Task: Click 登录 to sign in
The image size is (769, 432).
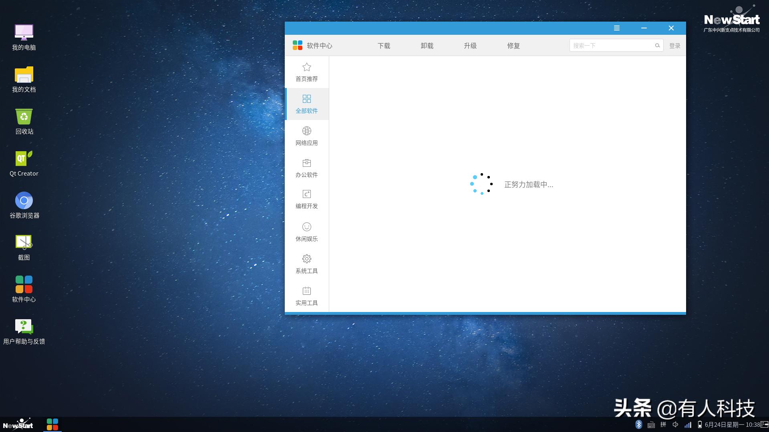Action: point(675,45)
